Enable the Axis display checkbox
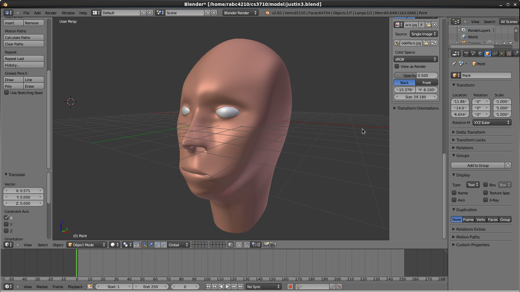 454,200
